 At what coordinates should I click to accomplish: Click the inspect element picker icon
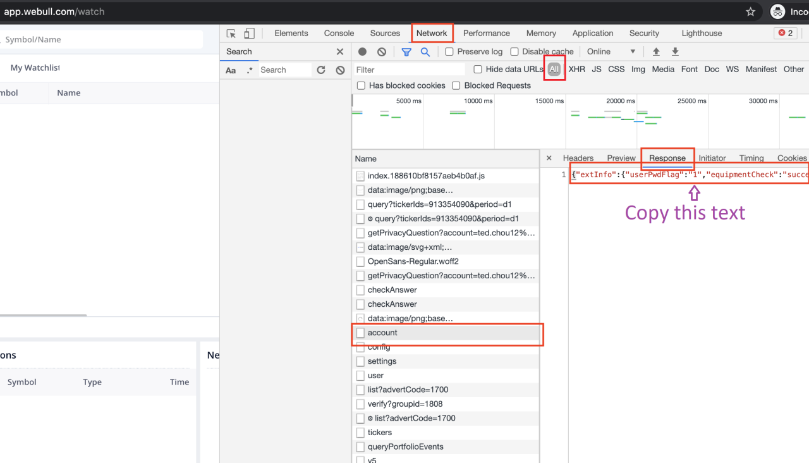pos(231,34)
